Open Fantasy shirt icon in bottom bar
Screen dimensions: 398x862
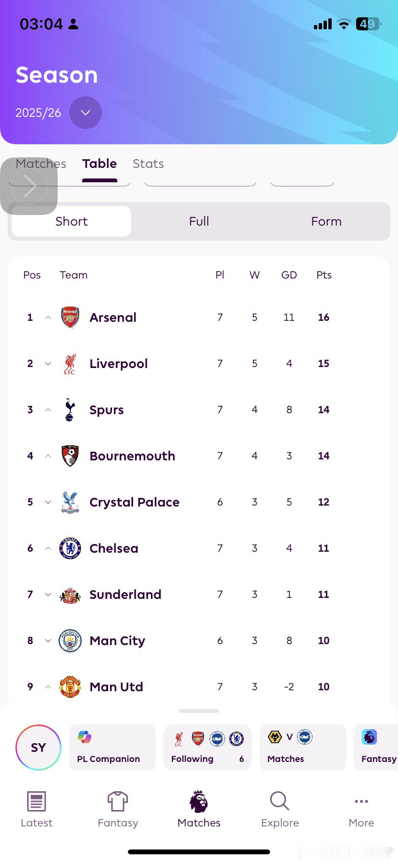pos(118,801)
